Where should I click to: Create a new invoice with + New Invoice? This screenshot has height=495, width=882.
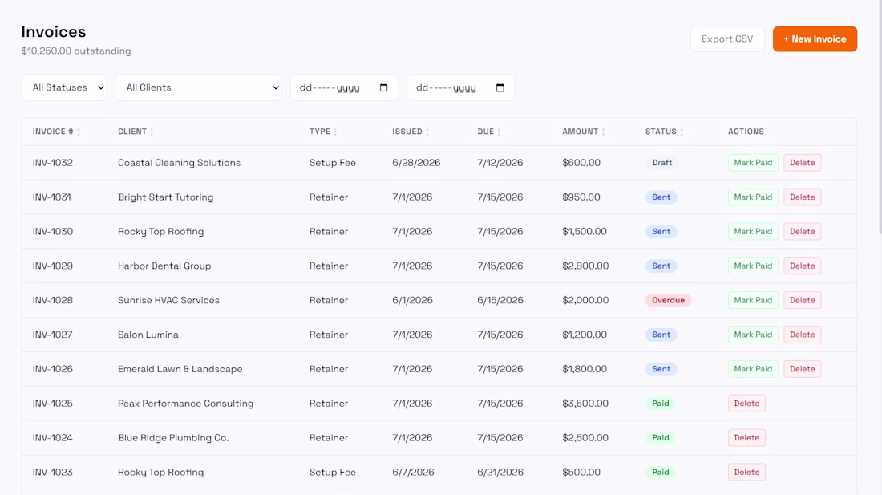815,39
